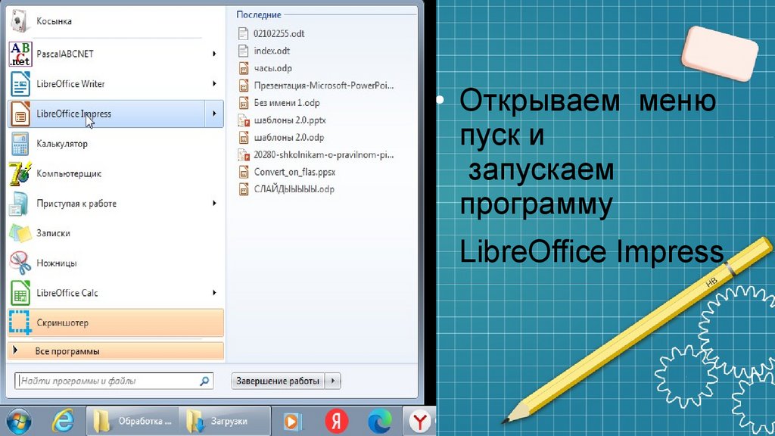Open Ножницы from the Start menu
The image size is (775, 436).
pyautogui.click(x=116, y=263)
